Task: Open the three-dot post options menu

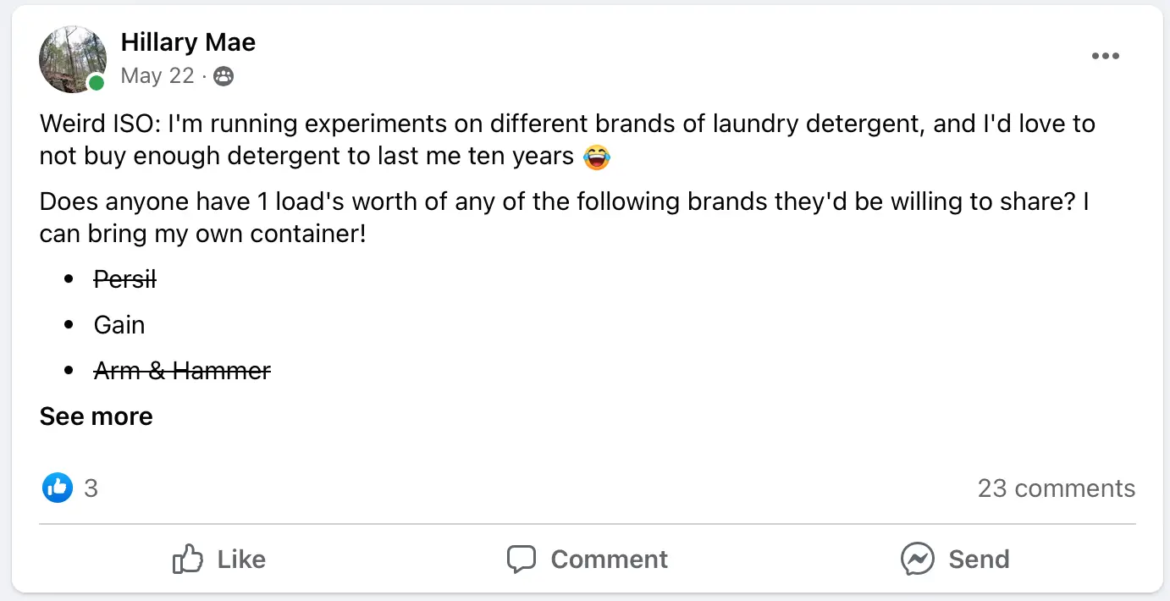Action: pyautogui.click(x=1106, y=56)
